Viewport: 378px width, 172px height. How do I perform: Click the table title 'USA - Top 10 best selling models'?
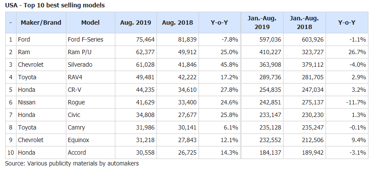pos(55,5)
